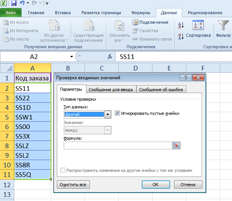The height and width of the screenshot is (201, 232).
Task: Click the Undo arrow icon
Action: 23,3
